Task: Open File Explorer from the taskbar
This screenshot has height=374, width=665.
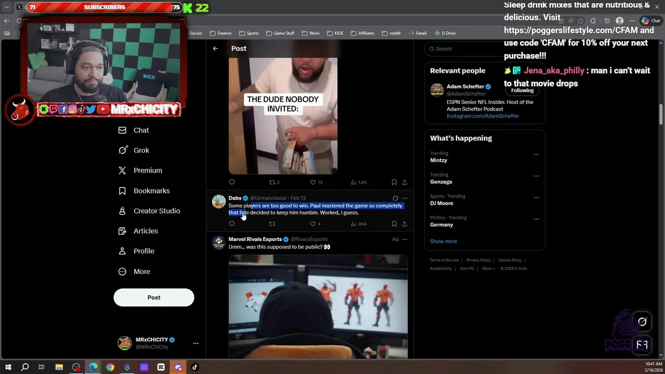Action: 59,367
